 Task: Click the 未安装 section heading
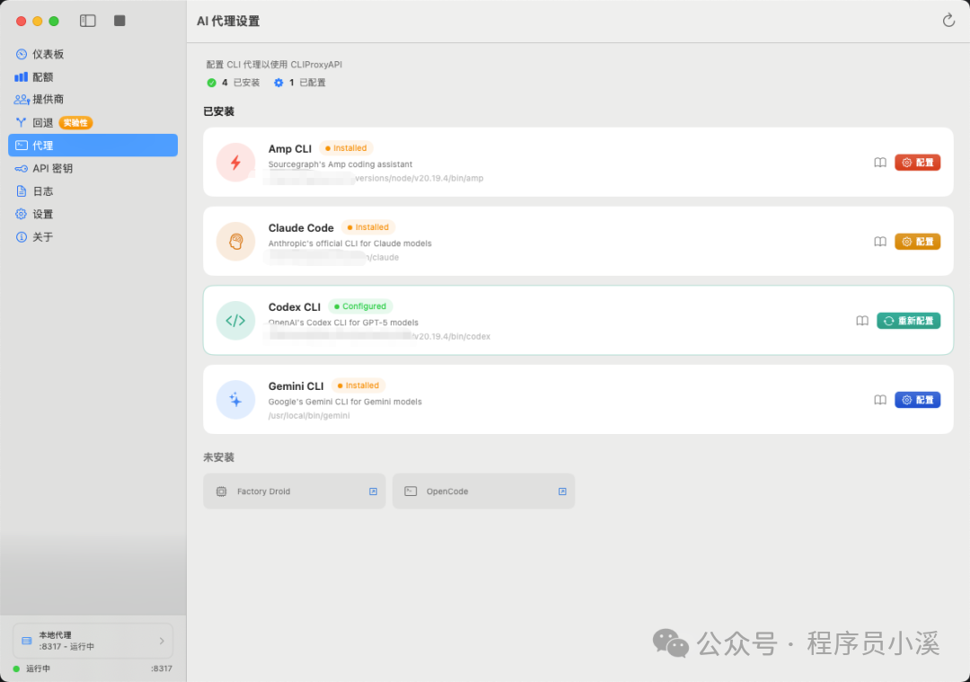click(x=219, y=457)
